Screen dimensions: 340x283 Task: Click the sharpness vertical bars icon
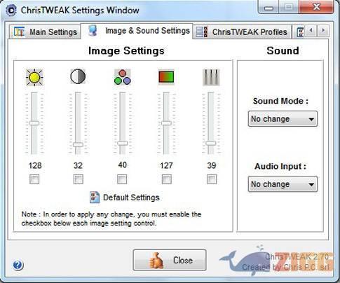tap(211, 77)
